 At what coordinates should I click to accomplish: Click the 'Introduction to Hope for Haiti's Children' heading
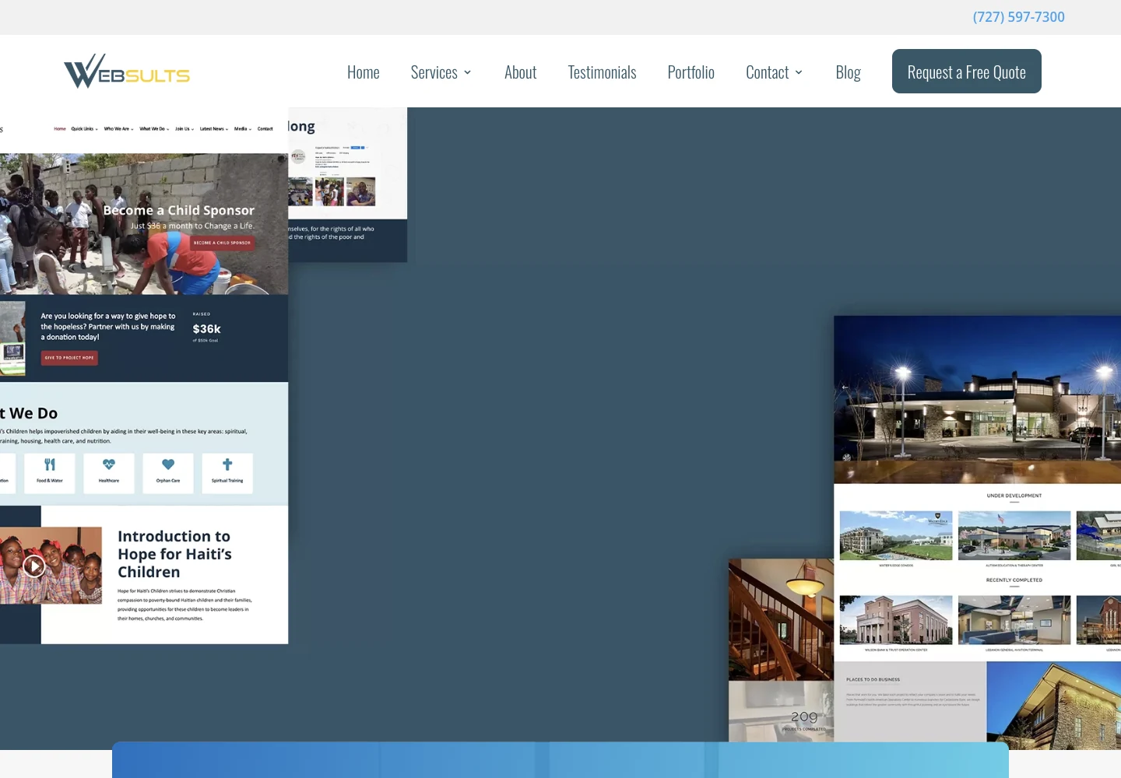(175, 554)
